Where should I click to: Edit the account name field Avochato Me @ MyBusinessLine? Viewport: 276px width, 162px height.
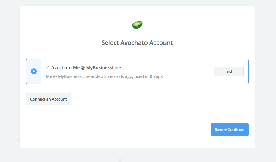[125, 68]
